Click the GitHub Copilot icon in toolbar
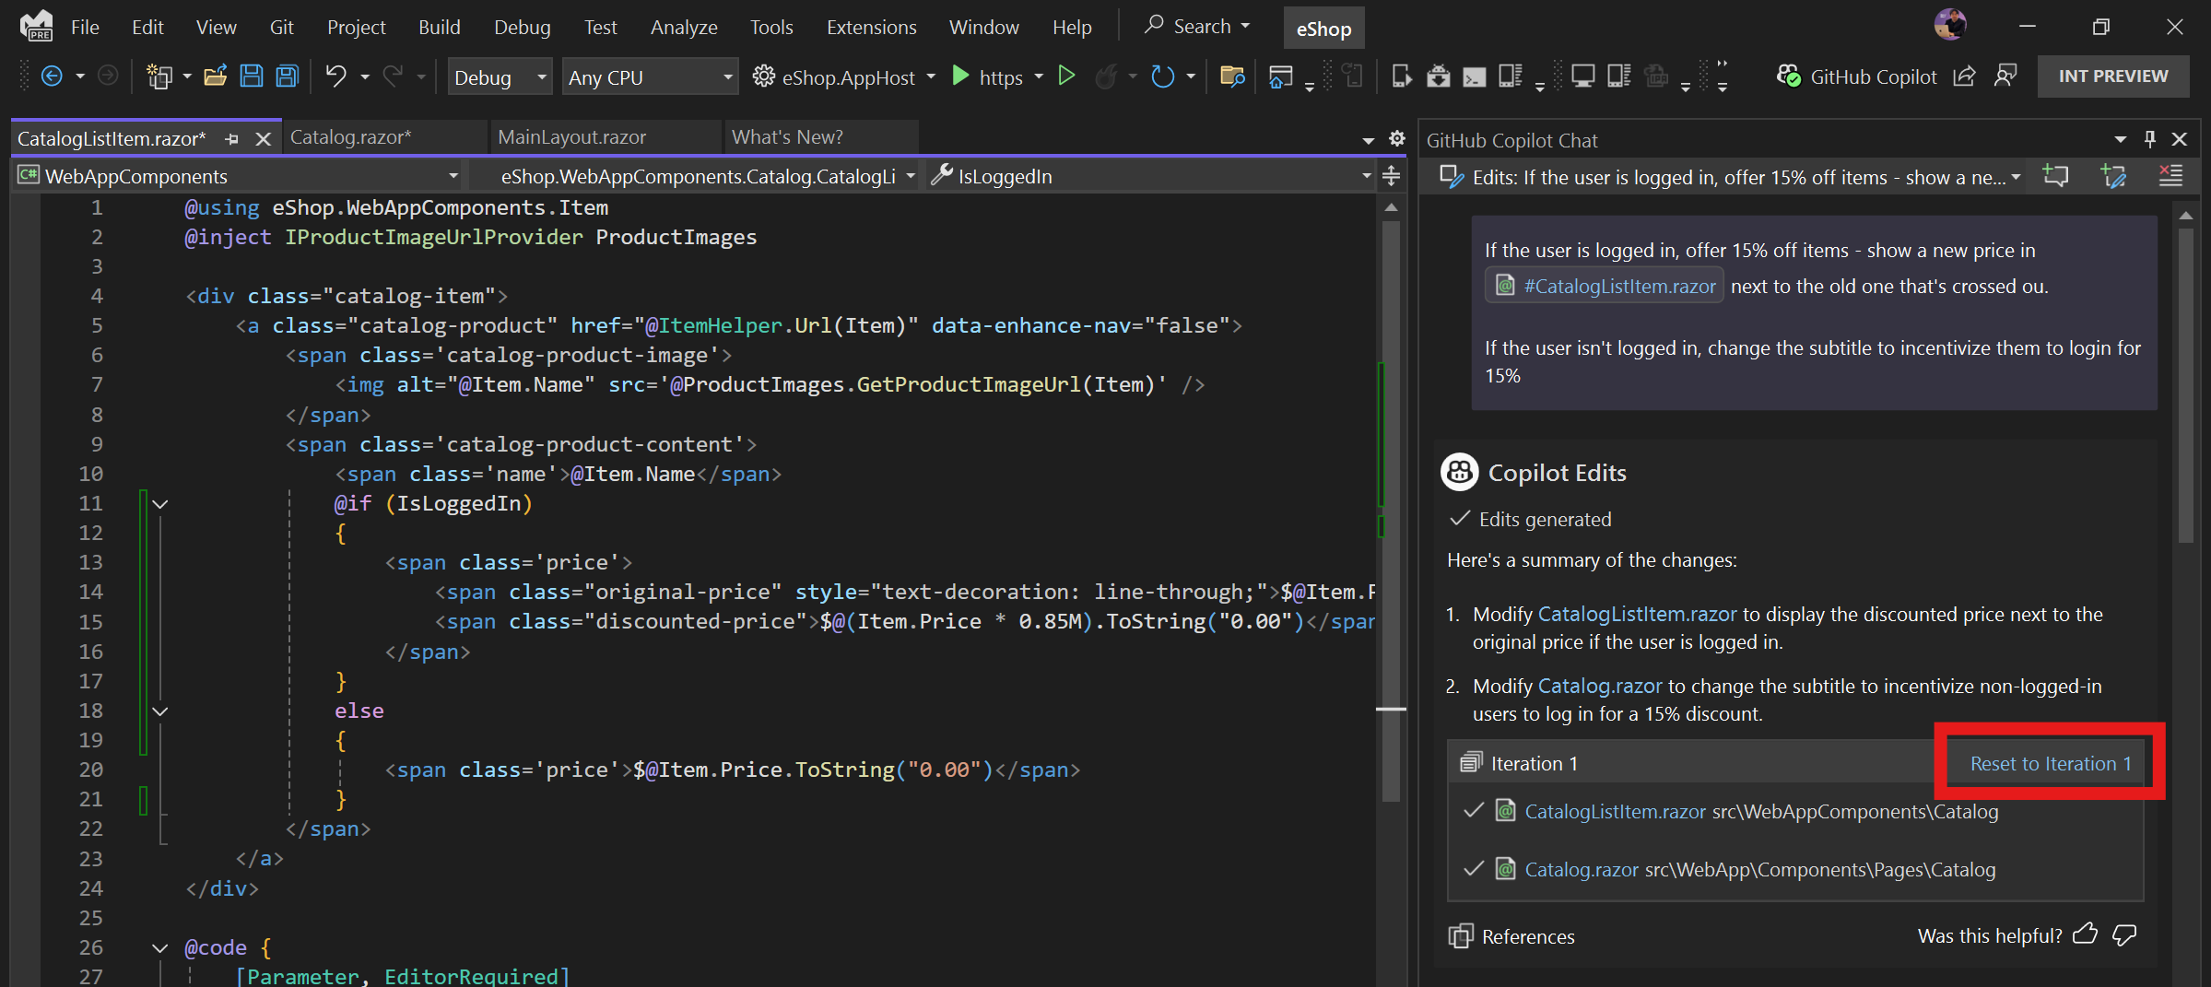Image resolution: width=2211 pixels, height=987 pixels. point(1788,76)
